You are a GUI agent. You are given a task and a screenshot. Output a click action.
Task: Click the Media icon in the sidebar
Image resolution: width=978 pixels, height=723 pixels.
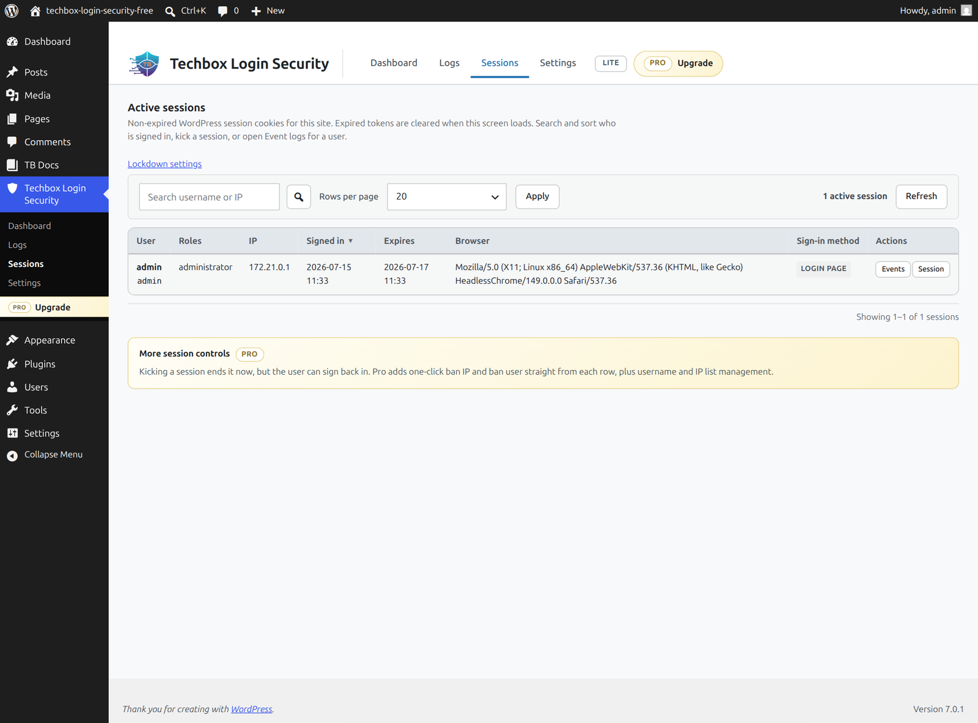[12, 95]
